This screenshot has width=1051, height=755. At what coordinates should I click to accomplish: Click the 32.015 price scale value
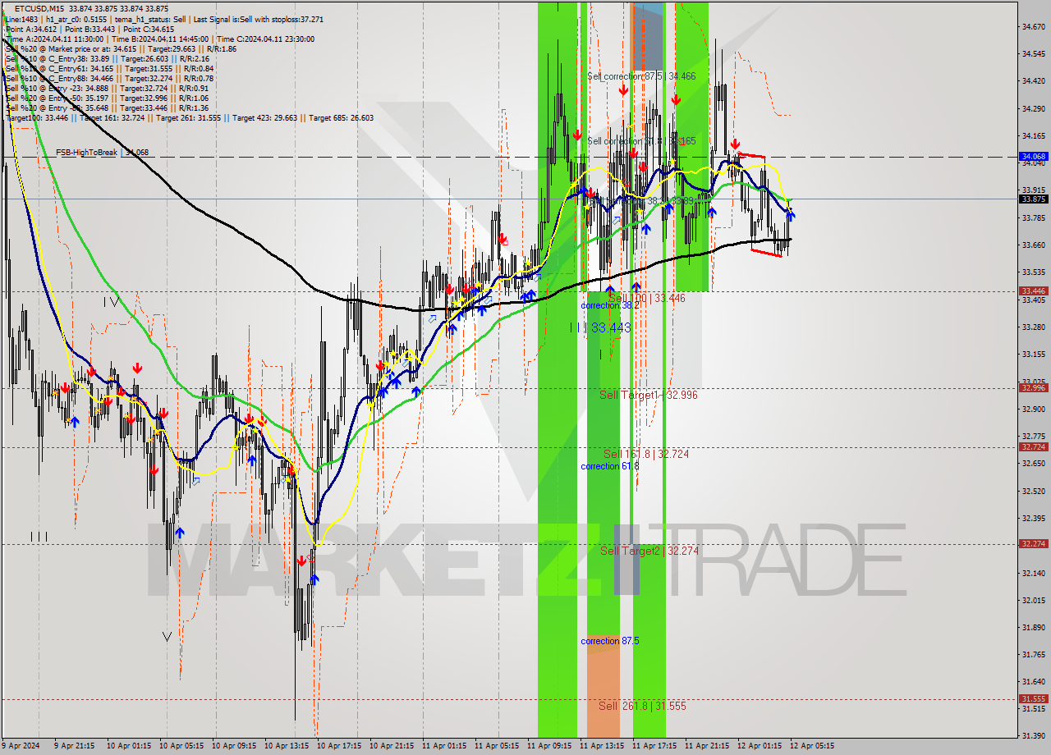pyautogui.click(x=1033, y=600)
